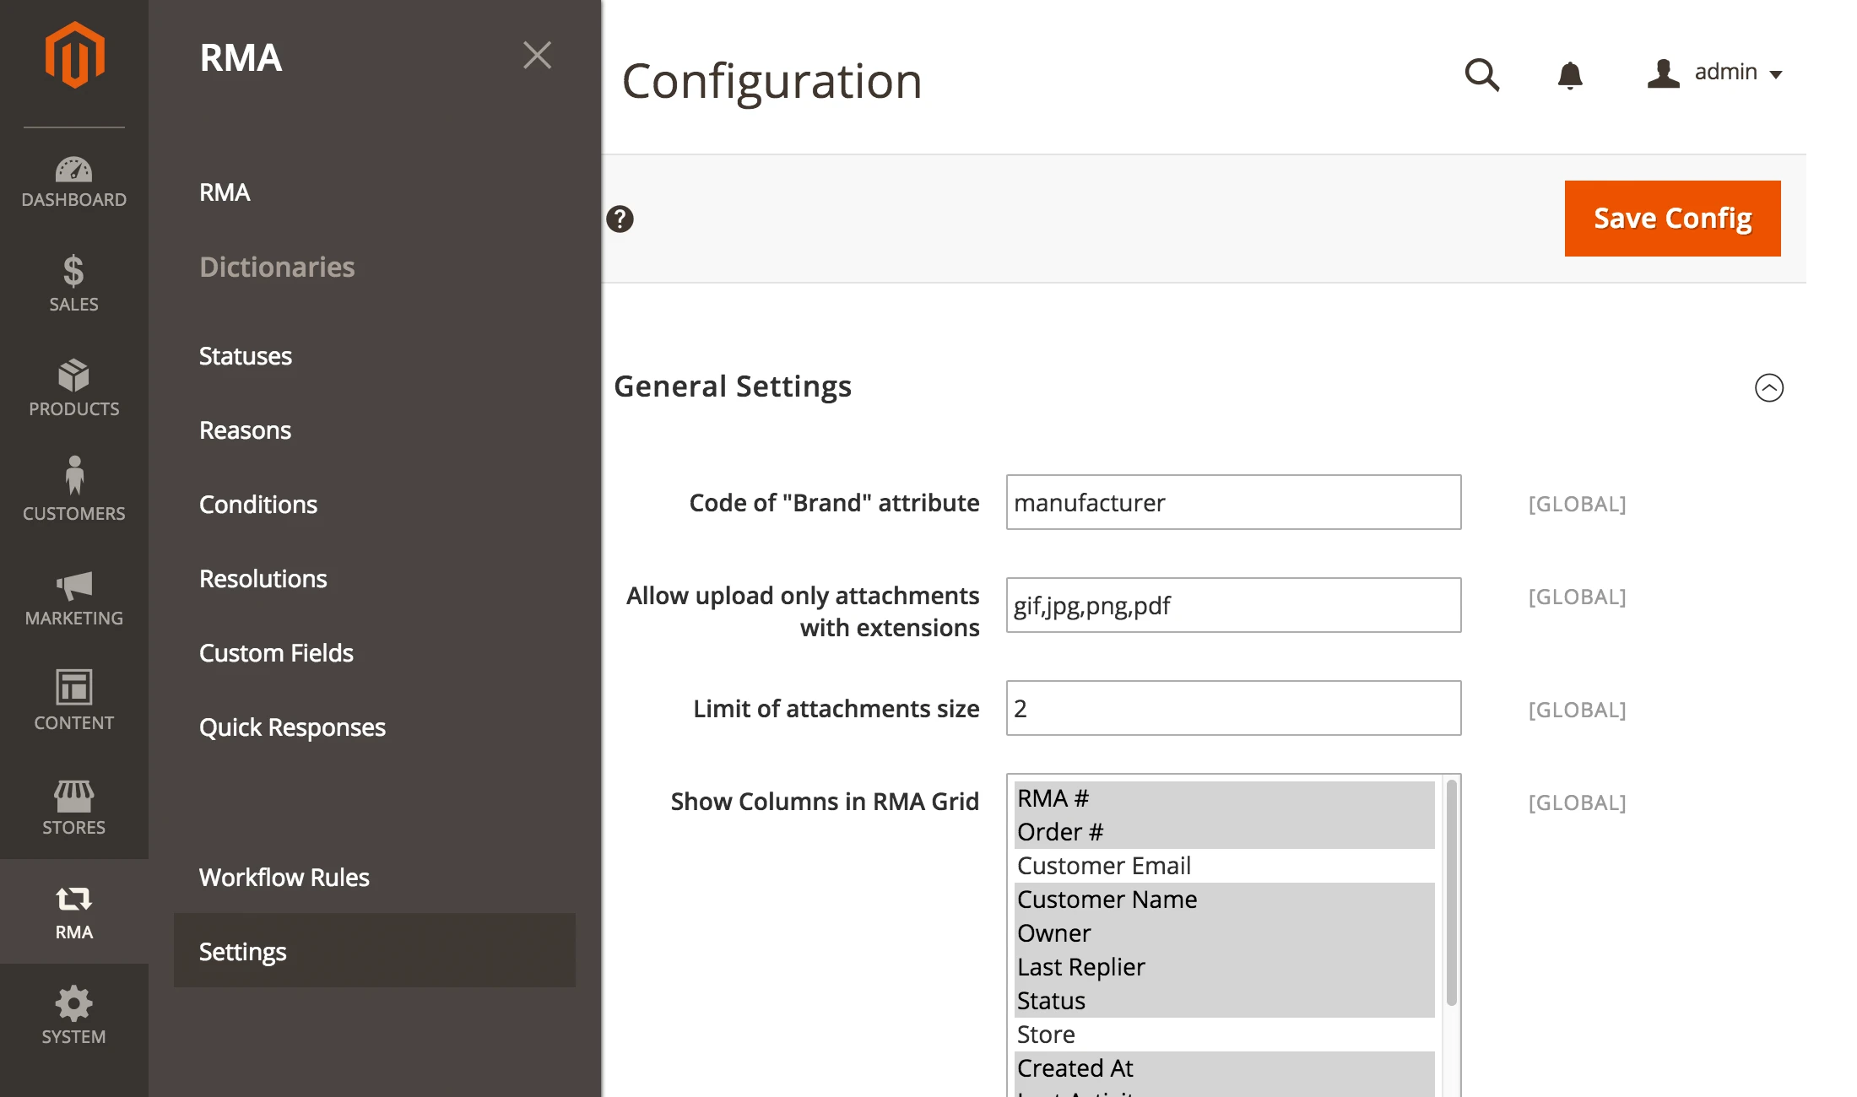Collapse the General Settings section
This screenshot has width=1857, height=1097.
point(1770,387)
